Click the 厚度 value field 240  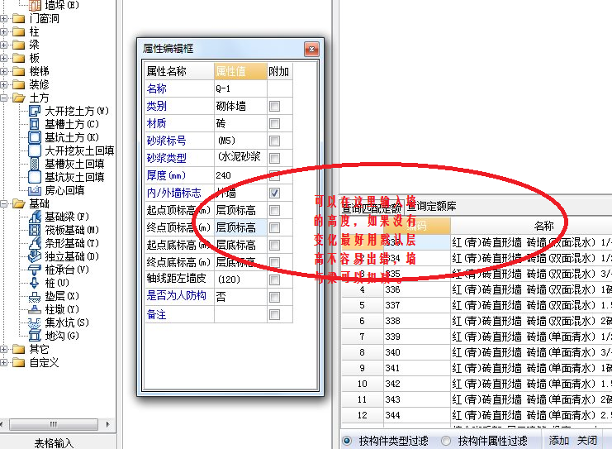(x=240, y=175)
